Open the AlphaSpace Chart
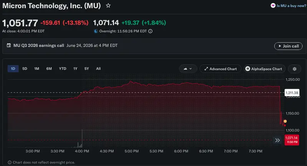Screen dimensions: 307x166 click(264, 69)
